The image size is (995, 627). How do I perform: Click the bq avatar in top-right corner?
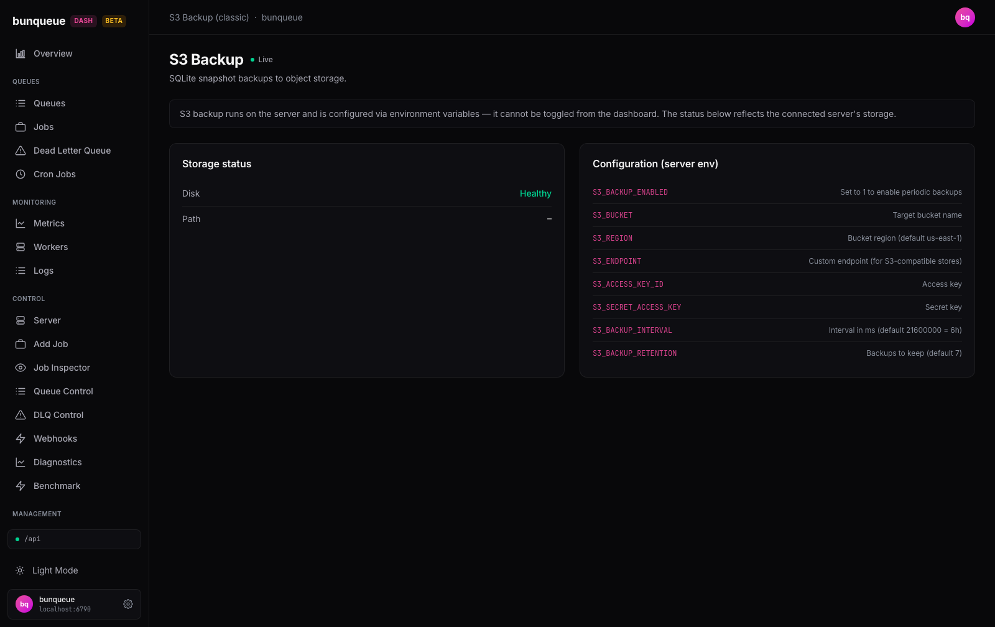[965, 17]
